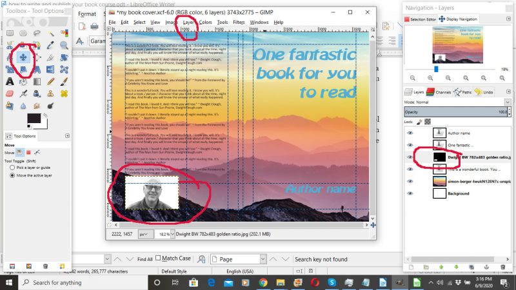Select the Zoom magnifier tool

coord(64,45)
